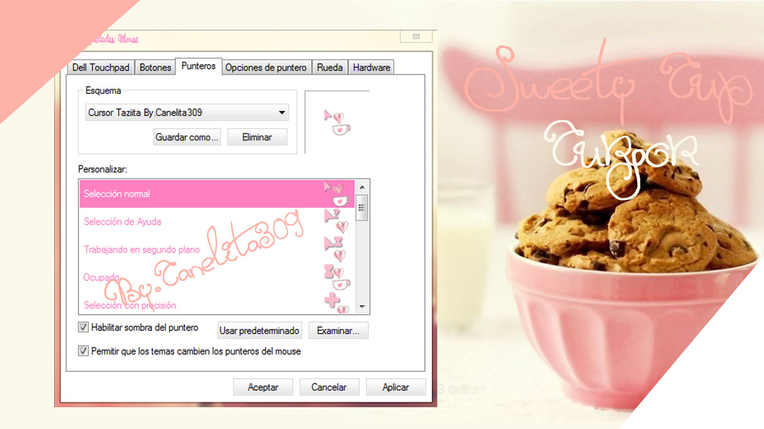
Task: Click the Selección de Ayuda cursor icon
Action: point(336,221)
